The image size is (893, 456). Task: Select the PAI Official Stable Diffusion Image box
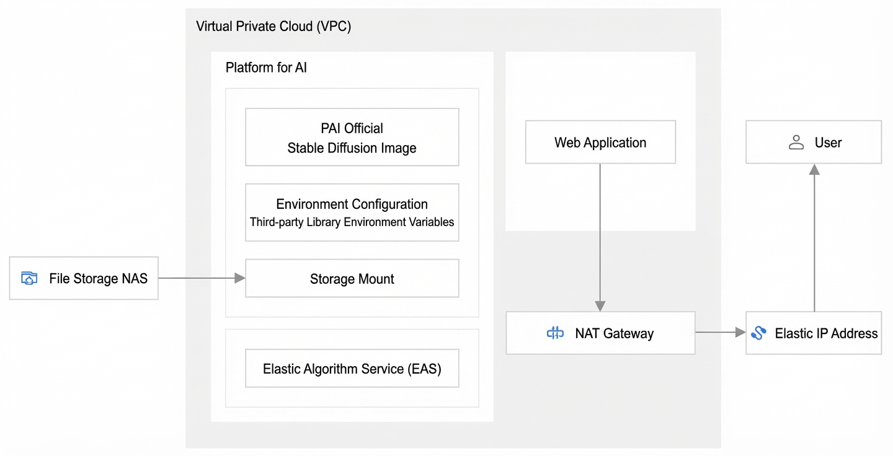coord(352,137)
